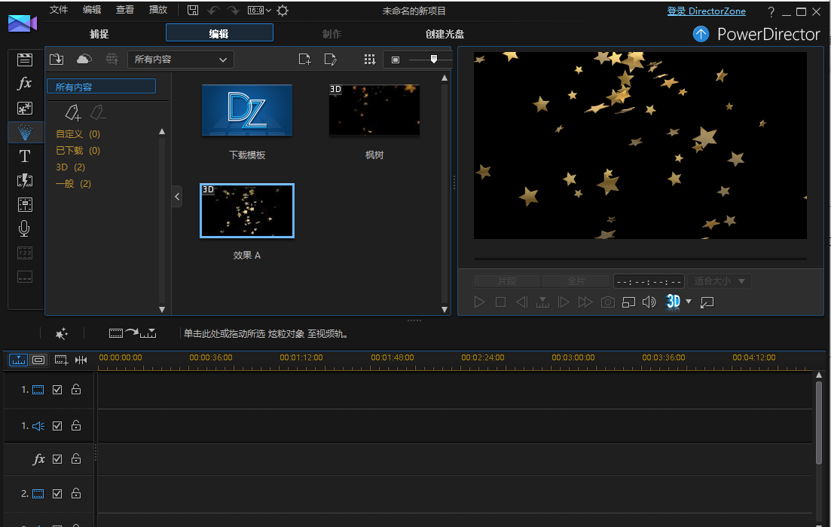This screenshot has height=527, width=831.
Task: Open the 3D mode options arrow
Action: tap(689, 302)
